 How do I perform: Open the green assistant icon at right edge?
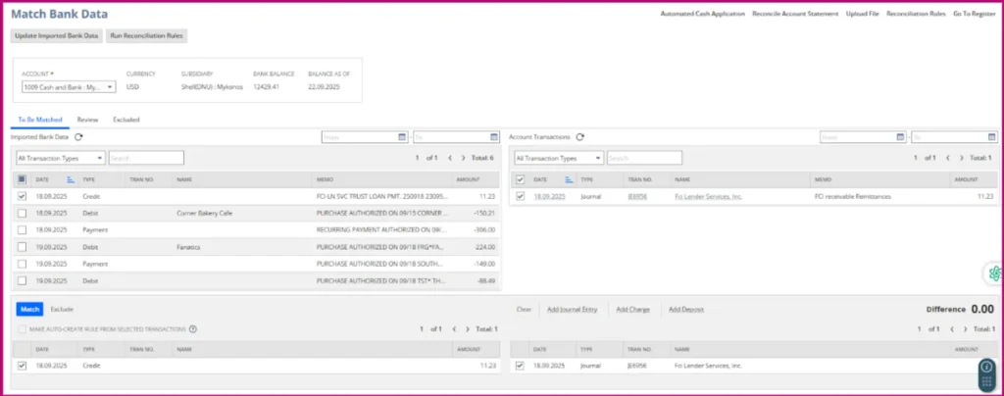pyautogui.click(x=994, y=273)
